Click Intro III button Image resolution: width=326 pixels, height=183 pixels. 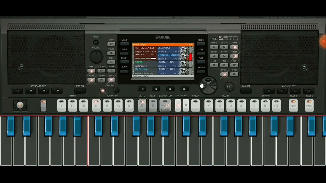[83, 105]
